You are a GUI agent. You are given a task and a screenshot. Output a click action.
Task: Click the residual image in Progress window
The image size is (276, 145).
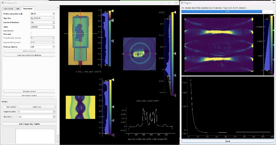[218, 45]
